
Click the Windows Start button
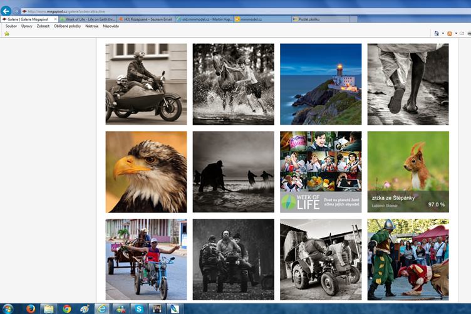pos(9,308)
